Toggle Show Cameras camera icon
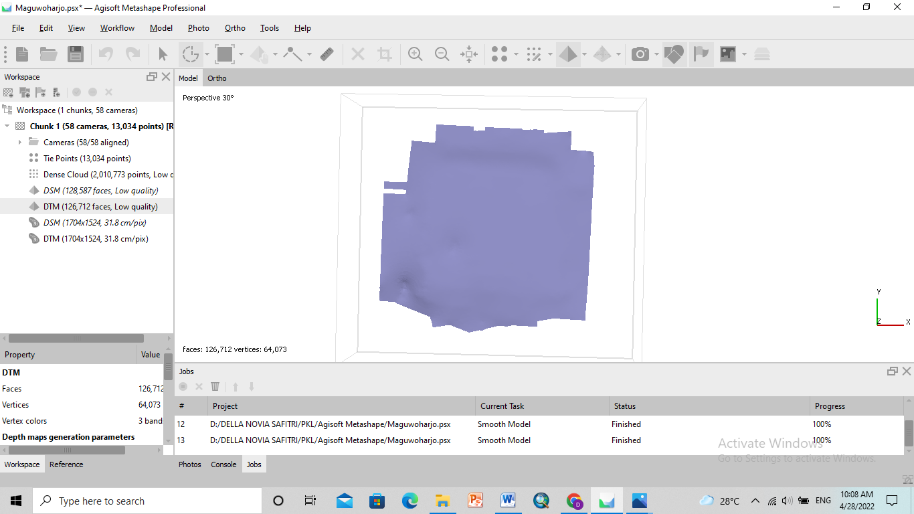914x514 pixels. (640, 54)
